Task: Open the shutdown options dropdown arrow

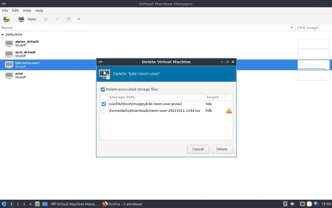Action: pos(79,19)
